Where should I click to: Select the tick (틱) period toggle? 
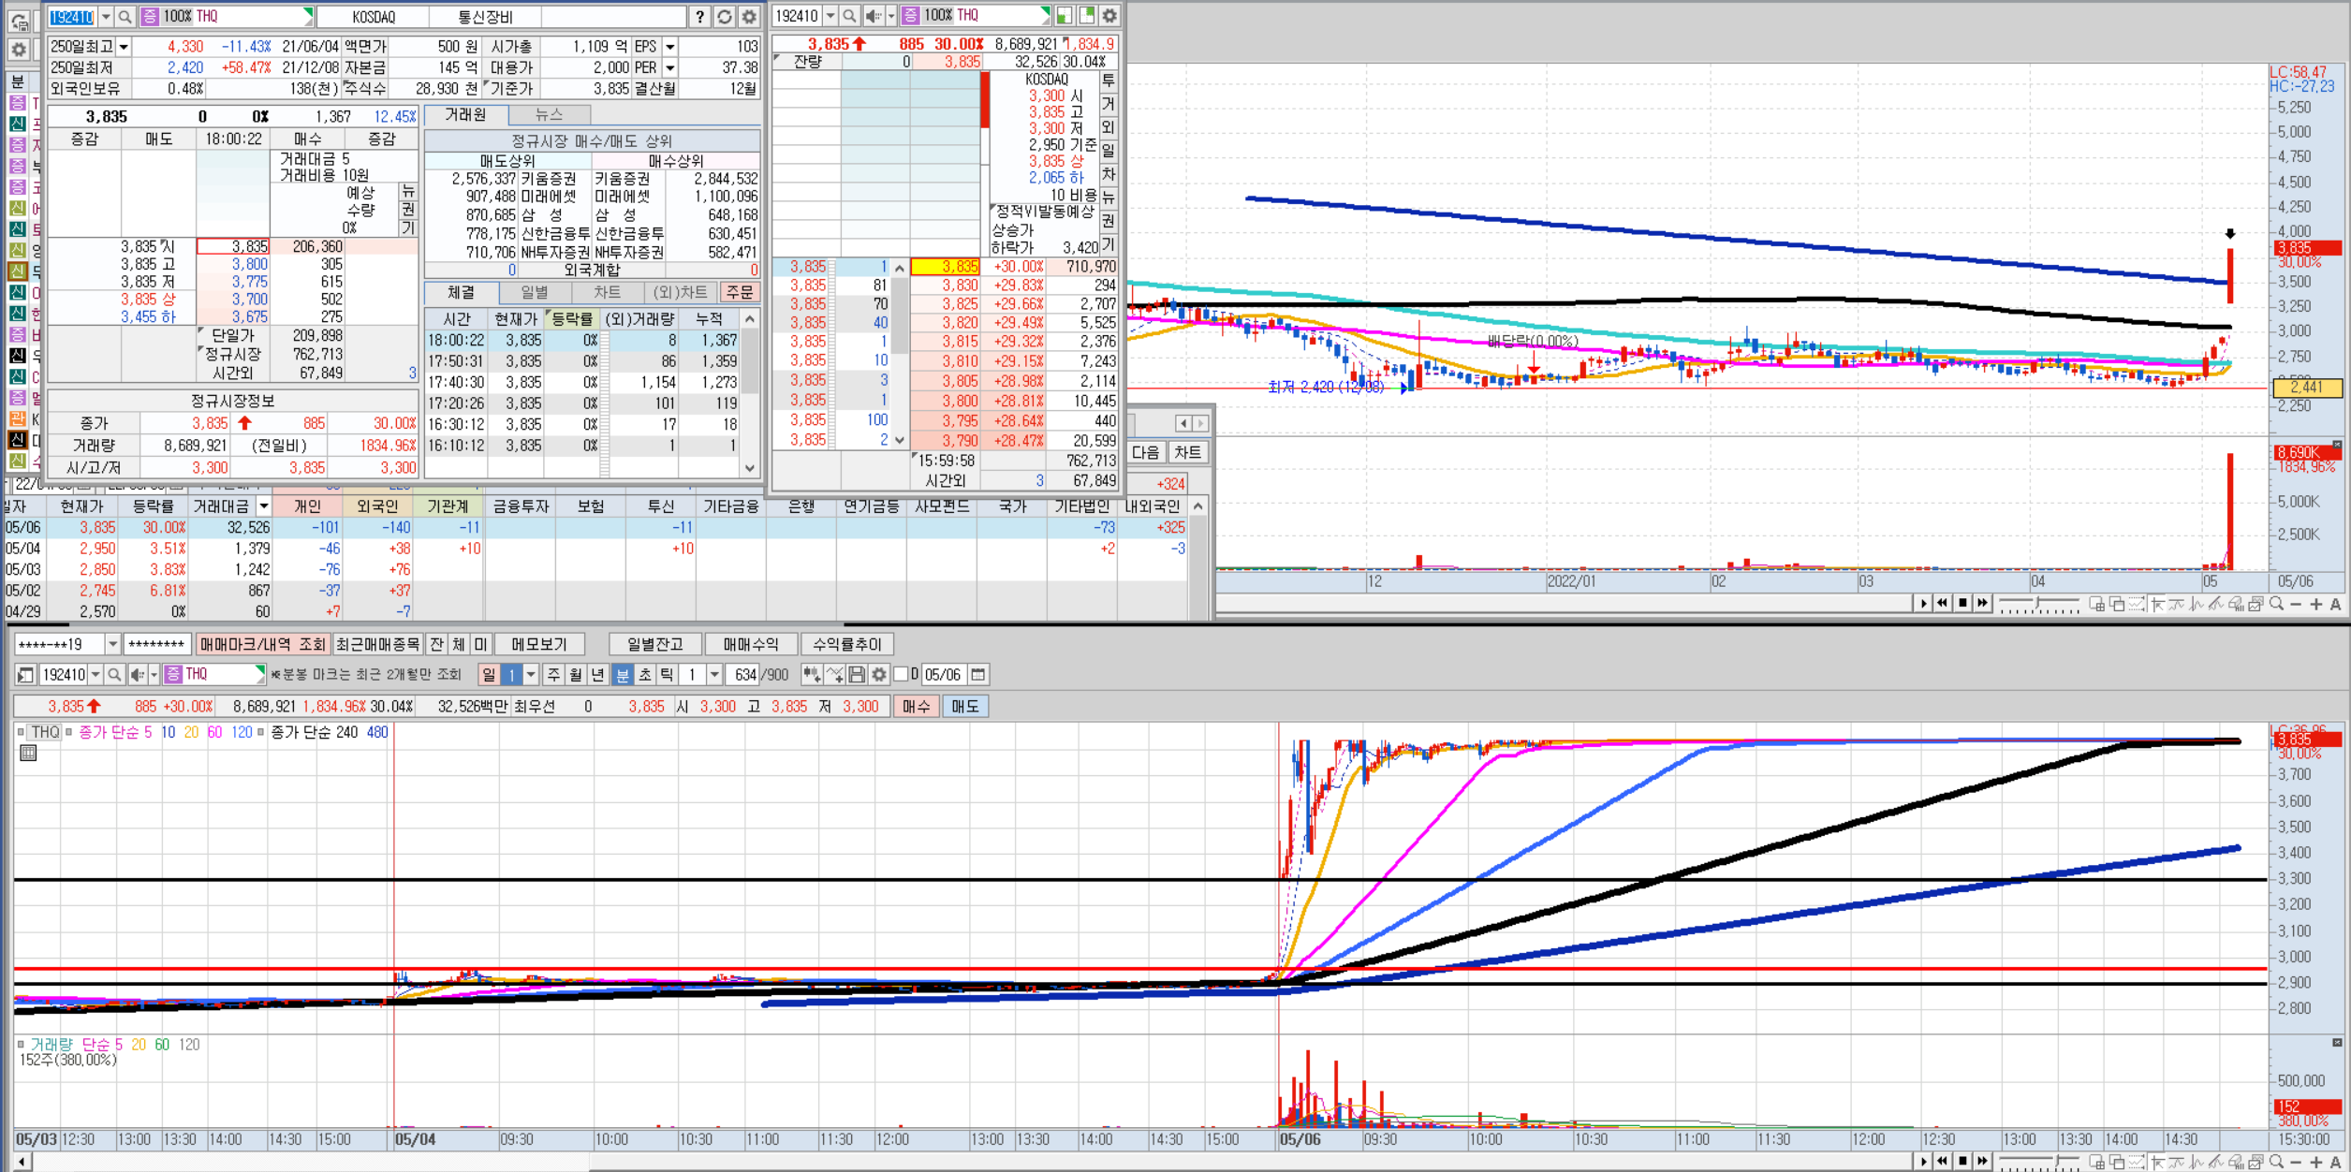pos(667,674)
